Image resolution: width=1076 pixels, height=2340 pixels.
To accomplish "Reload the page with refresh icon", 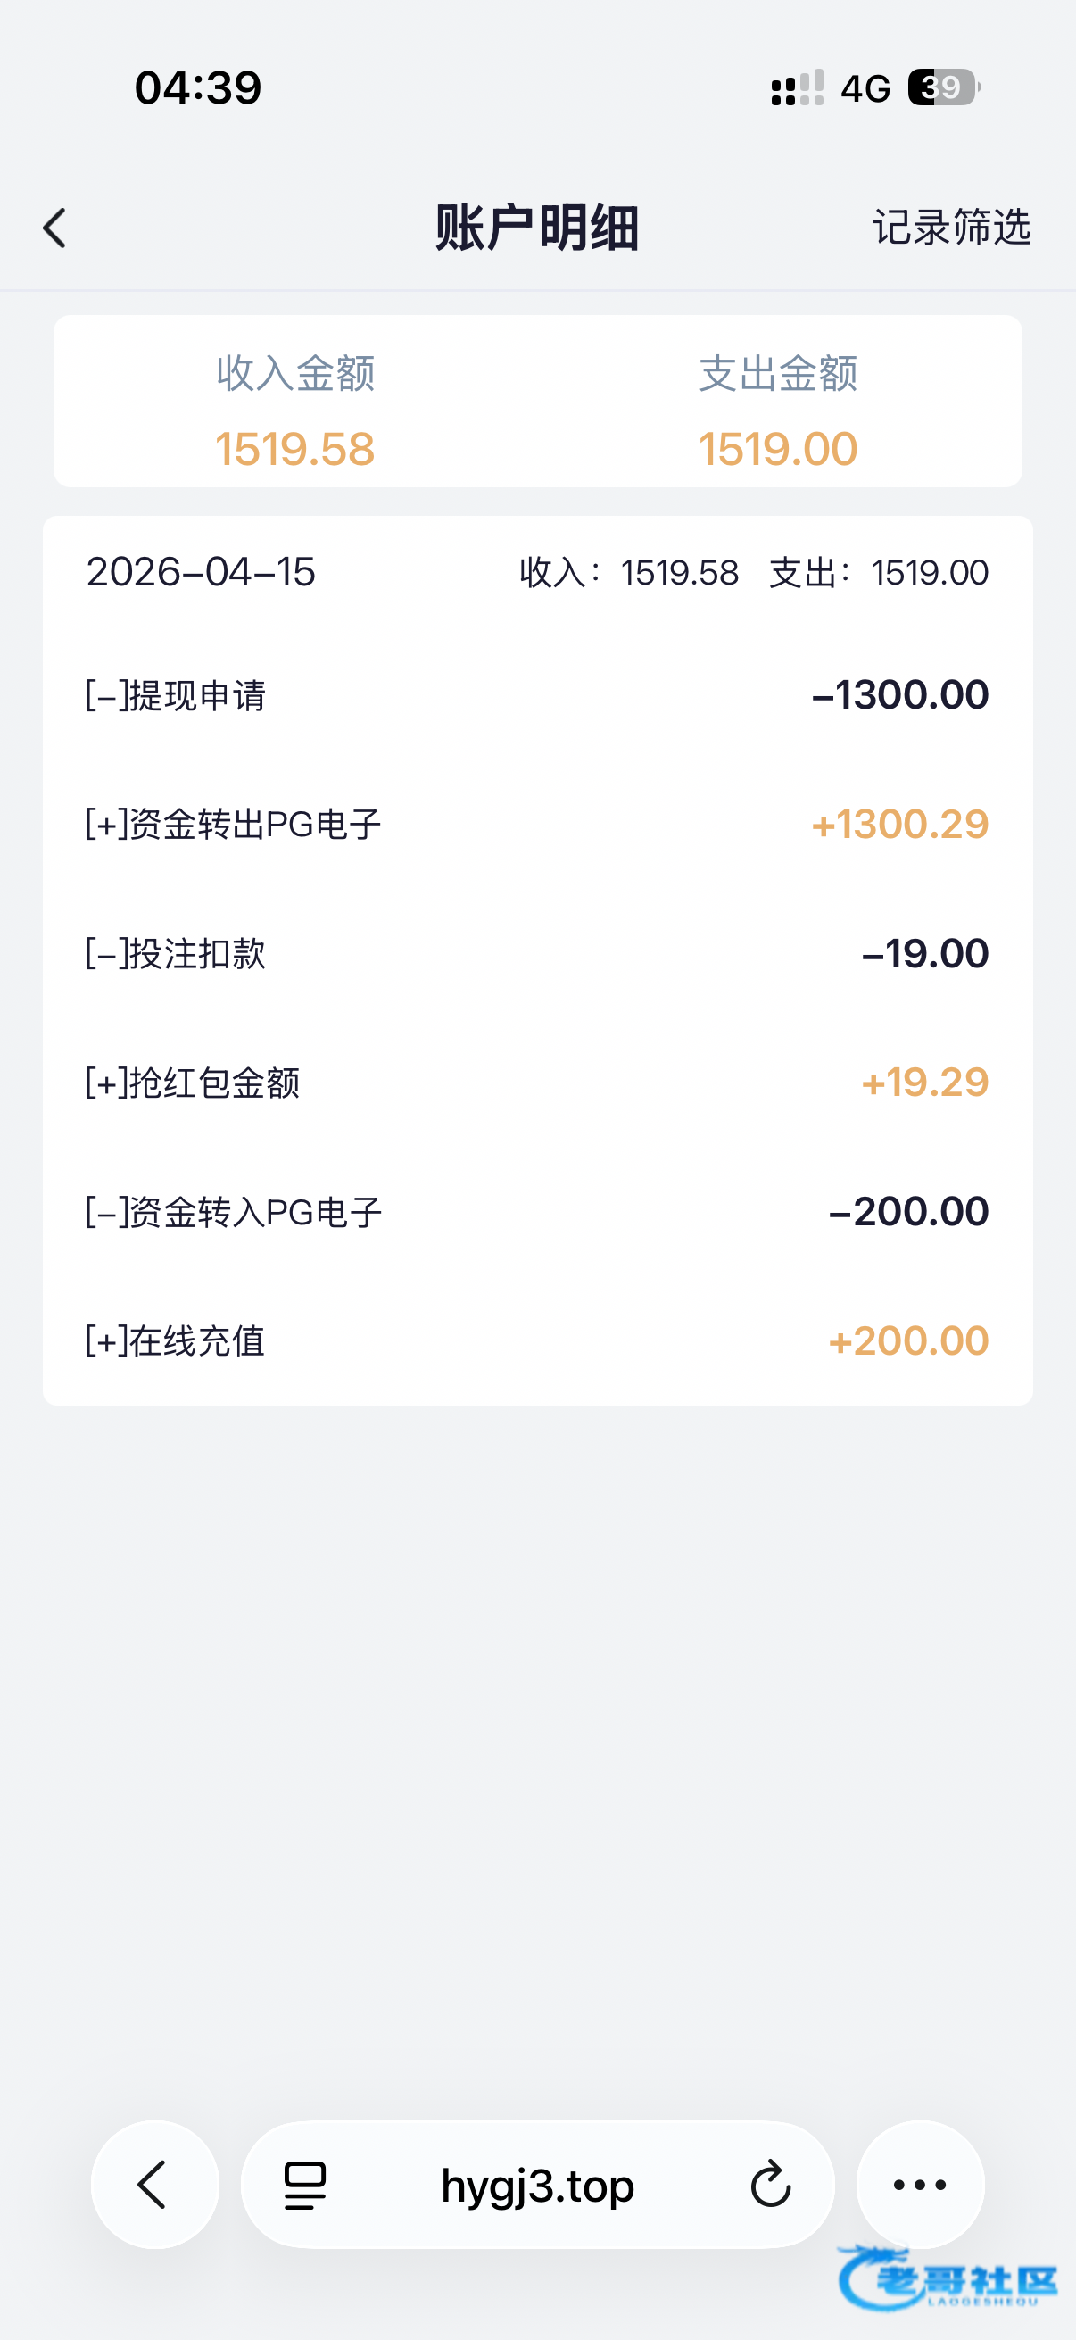I will tap(771, 2185).
